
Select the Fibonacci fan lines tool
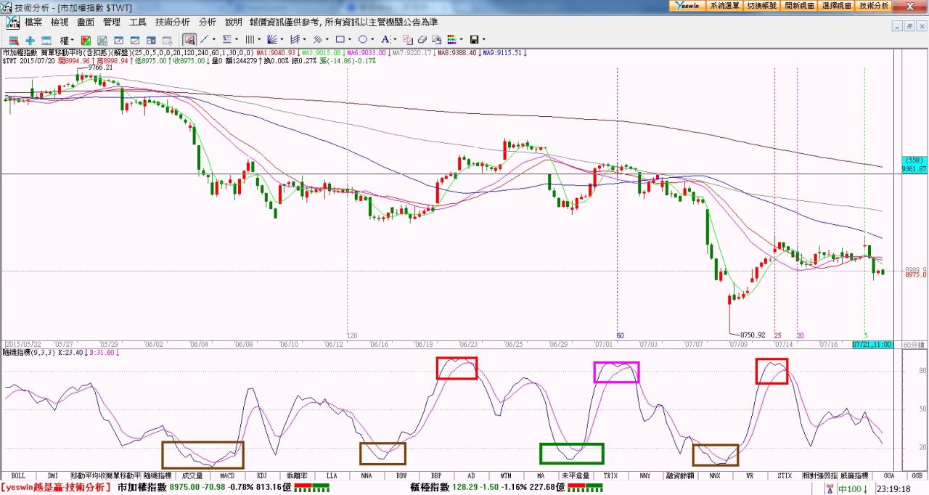point(272,39)
